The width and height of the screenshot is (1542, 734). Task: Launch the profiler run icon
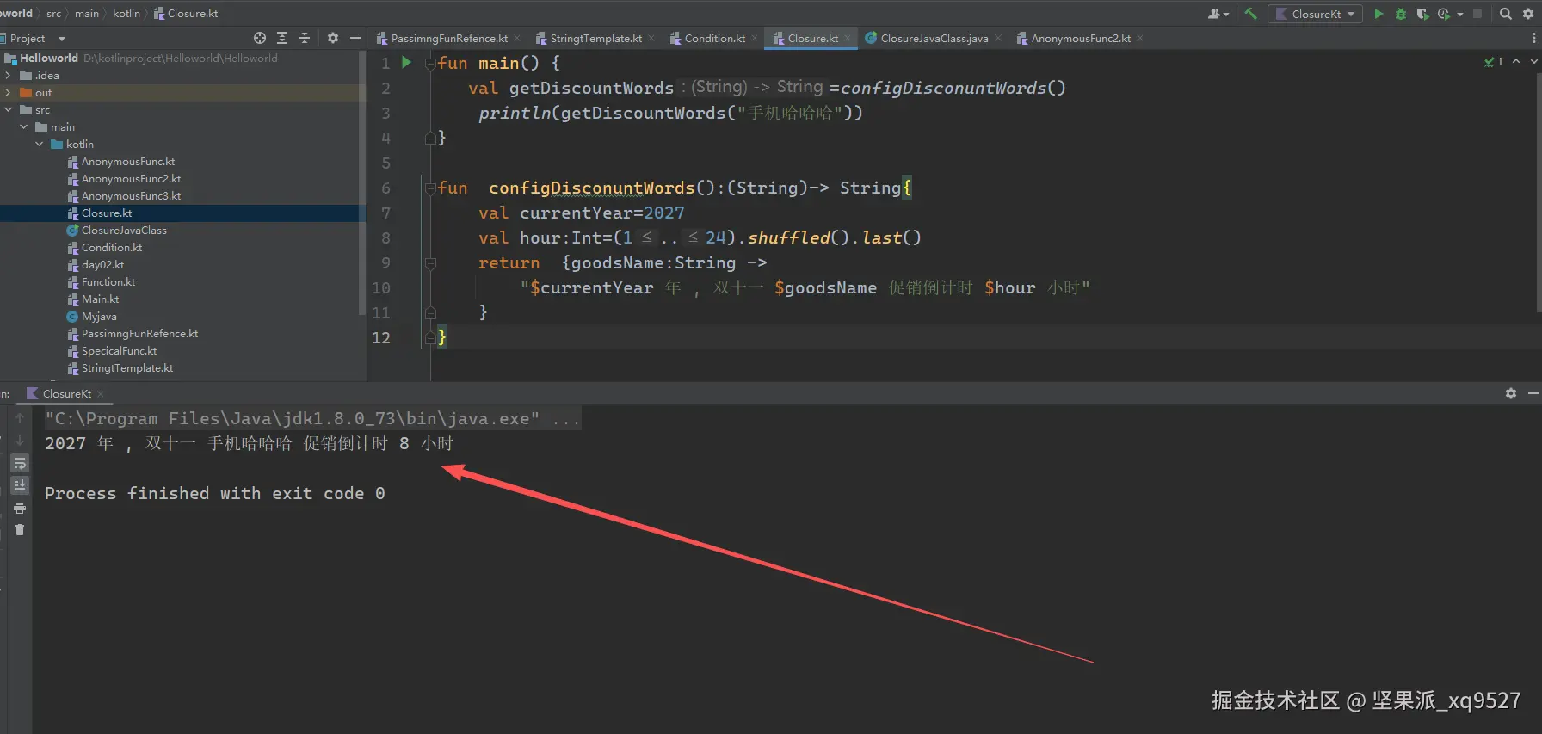(x=1443, y=14)
